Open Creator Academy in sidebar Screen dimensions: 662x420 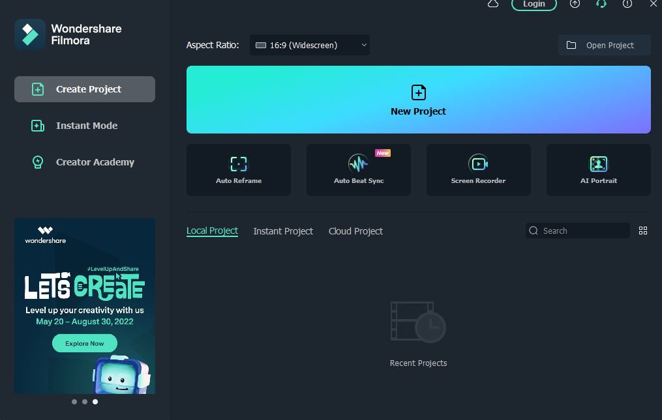85,162
